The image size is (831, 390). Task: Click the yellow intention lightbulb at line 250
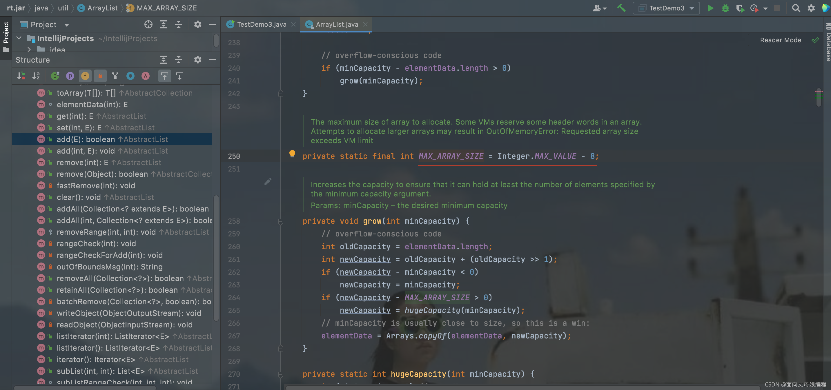coord(292,154)
